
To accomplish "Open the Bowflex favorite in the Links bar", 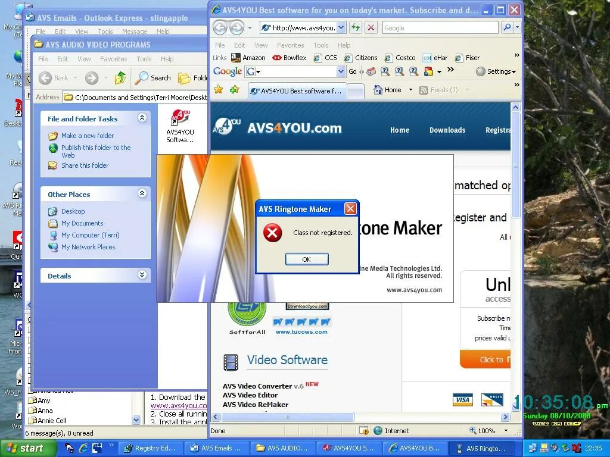I will pyautogui.click(x=290, y=58).
